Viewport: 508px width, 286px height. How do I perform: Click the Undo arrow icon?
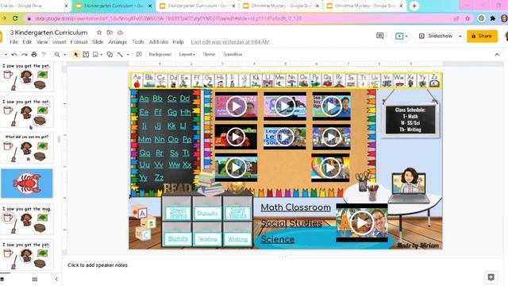pyautogui.click(x=14, y=55)
